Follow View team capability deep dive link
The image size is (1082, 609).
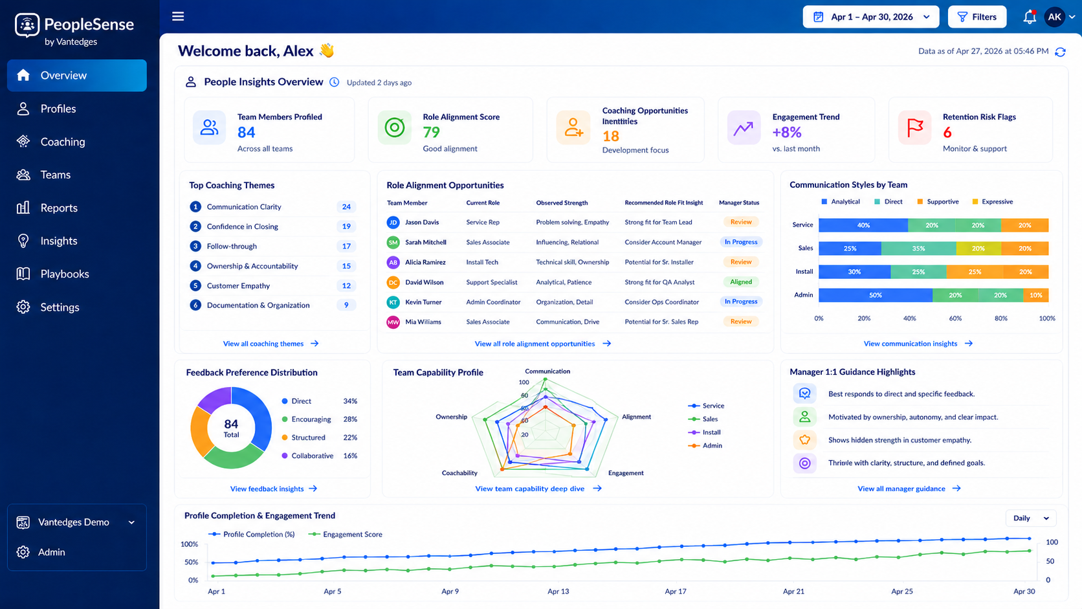coord(538,489)
